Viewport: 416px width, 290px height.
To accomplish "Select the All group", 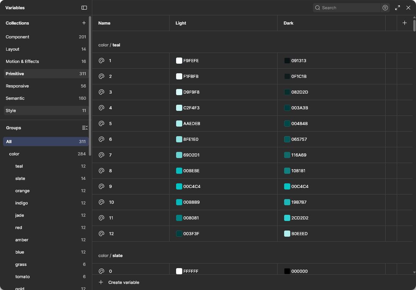I will coord(46,142).
